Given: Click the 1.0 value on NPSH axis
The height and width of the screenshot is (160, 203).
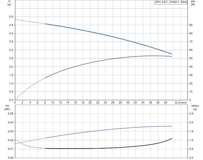Looking at the screenshot, I should [191, 140].
